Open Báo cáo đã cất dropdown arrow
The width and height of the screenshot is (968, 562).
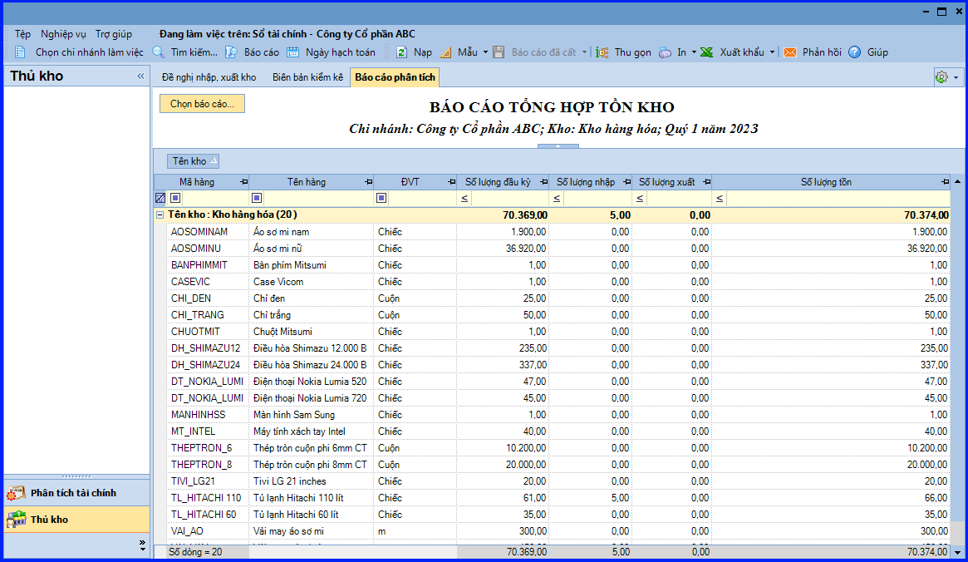(x=584, y=52)
